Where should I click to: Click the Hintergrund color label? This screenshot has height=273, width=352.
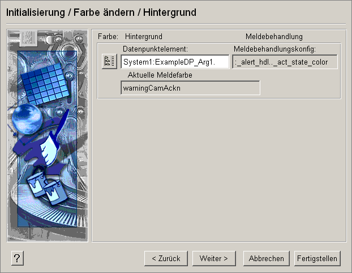(144, 36)
